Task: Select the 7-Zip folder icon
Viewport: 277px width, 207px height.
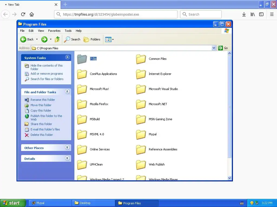Action: tap(82, 59)
